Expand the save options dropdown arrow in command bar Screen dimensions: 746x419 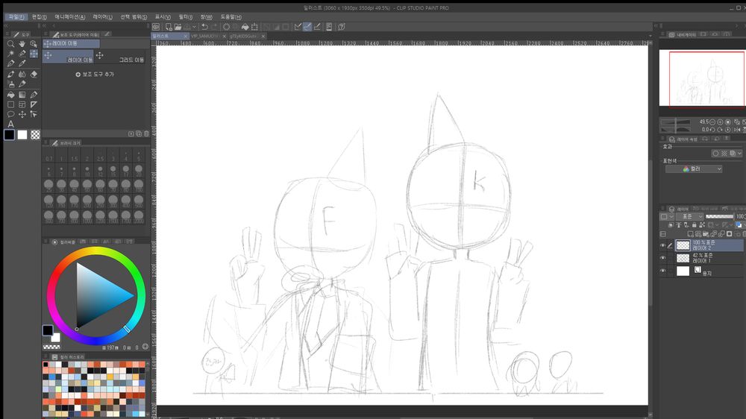[x=195, y=27]
